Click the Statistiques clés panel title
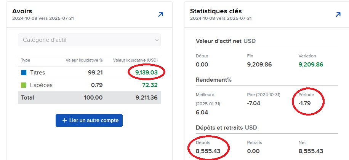 (x=216, y=11)
